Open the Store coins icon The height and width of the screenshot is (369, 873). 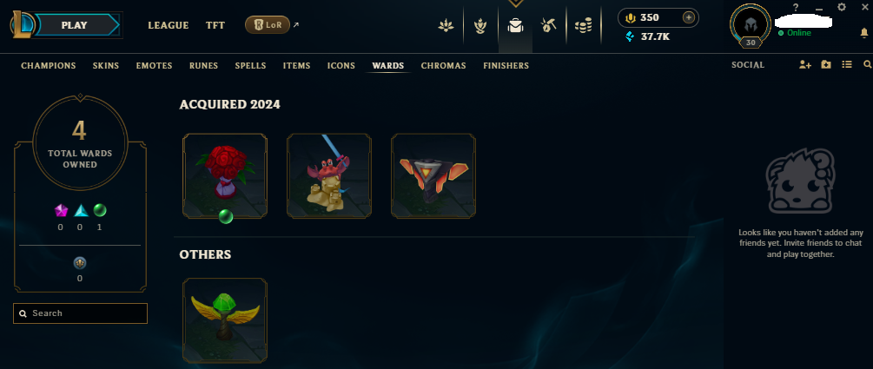[x=583, y=25]
